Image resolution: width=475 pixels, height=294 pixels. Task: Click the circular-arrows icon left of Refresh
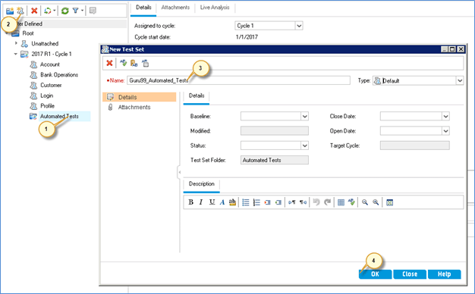point(48,11)
